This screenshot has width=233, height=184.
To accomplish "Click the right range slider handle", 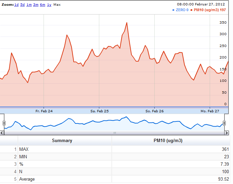I will [224, 123].
